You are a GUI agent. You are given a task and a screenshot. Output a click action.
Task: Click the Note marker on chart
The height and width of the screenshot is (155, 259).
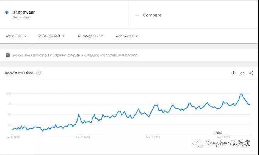pyautogui.click(x=219, y=133)
